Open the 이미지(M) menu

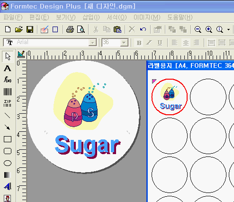pos(147,17)
